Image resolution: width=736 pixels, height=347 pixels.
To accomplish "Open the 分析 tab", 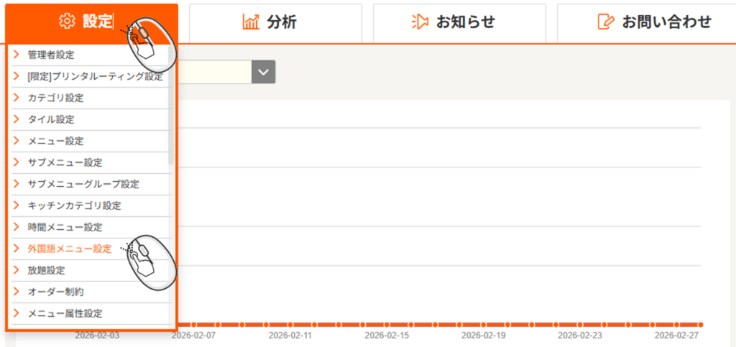I will pyautogui.click(x=275, y=22).
